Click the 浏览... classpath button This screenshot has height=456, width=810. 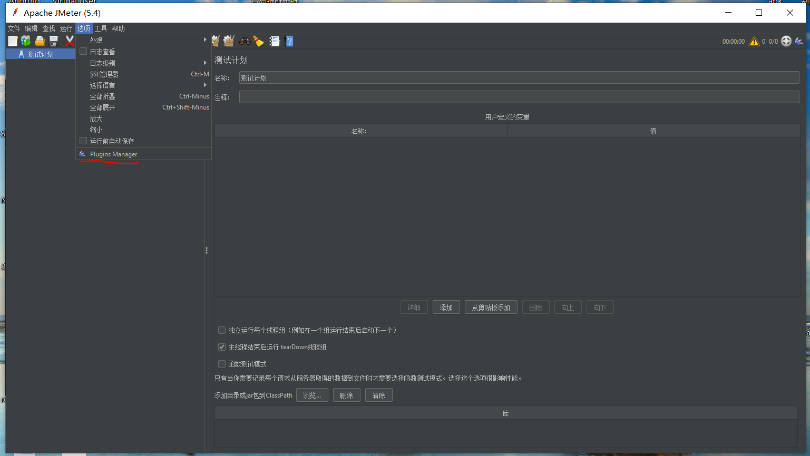312,395
